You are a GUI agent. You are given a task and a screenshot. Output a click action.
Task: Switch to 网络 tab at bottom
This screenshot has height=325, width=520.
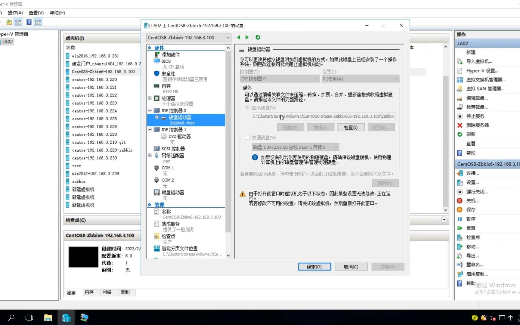107,292
